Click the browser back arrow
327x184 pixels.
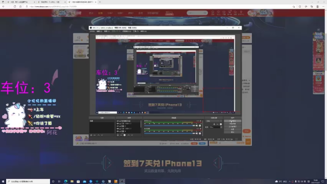coord(3,7)
